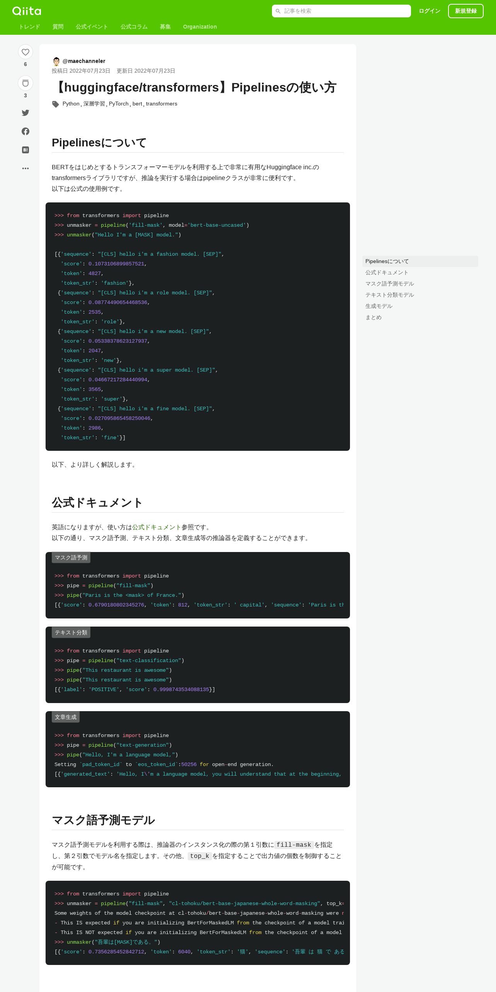Open the three-dots more options menu

click(25, 168)
